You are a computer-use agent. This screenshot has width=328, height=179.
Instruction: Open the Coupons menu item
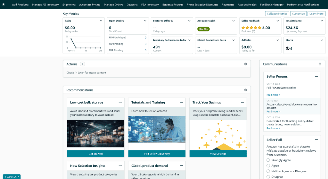point(132,4)
